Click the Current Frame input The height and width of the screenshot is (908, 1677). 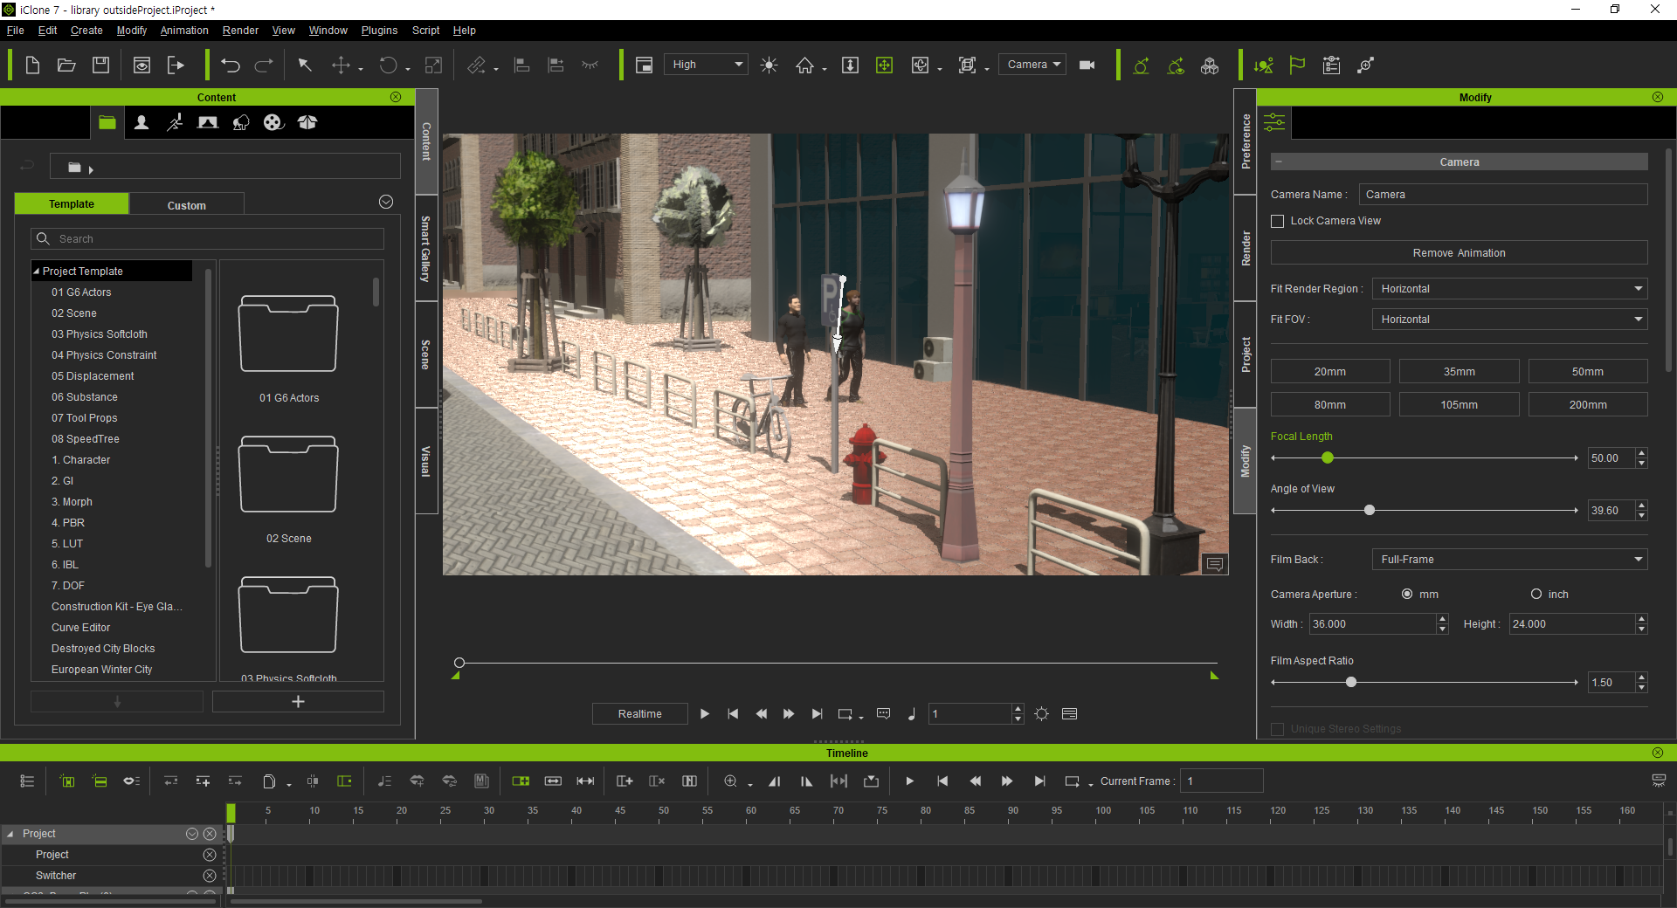[1221, 781]
